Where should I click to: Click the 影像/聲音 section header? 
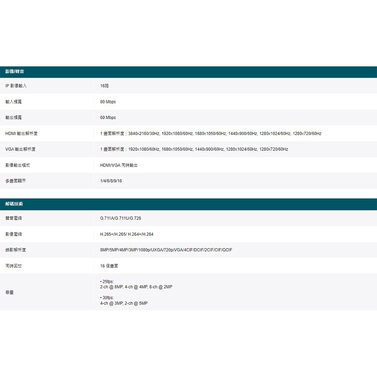[x=15, y=72]
